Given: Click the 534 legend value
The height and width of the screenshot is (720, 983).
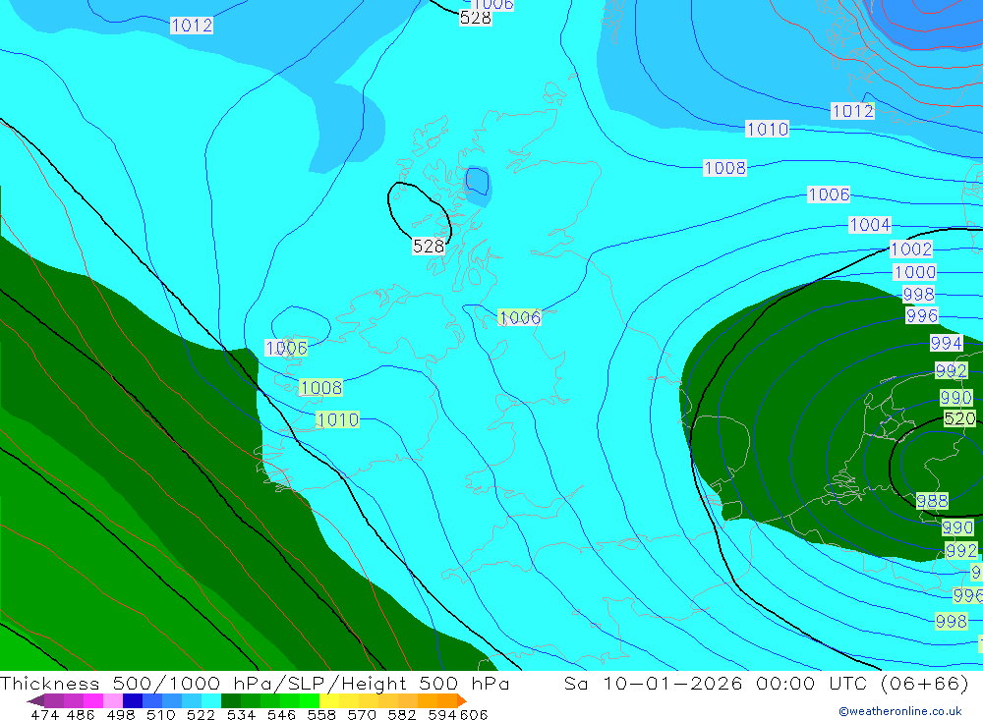Looking at the screenshot, I should [x=242, y=714].
